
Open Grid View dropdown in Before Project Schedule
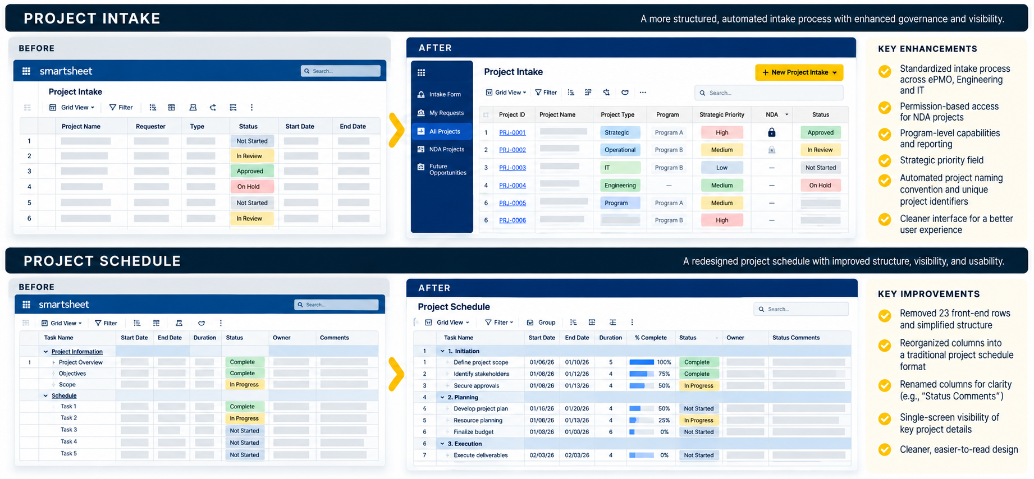(x=62, y=323)
